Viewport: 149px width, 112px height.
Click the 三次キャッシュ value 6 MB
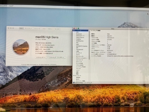click(x=109, y=47)
